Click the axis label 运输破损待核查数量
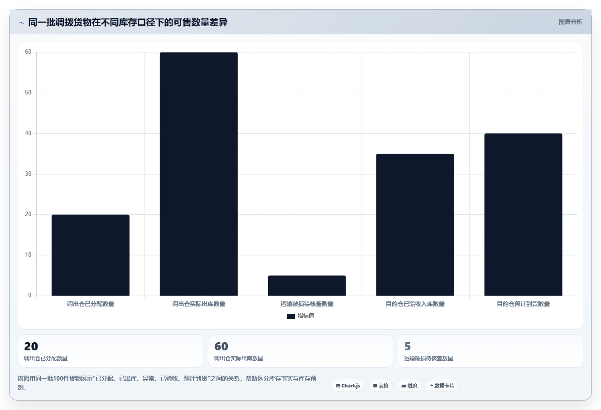 click(x=307, y=304)
